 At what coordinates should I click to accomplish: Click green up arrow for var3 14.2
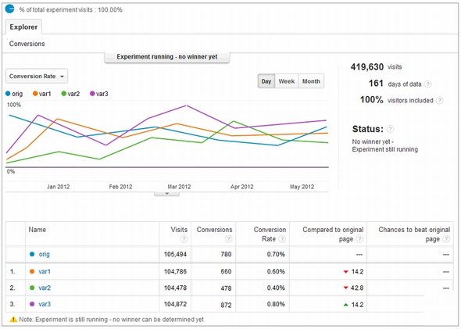click(x=345, y=305)
